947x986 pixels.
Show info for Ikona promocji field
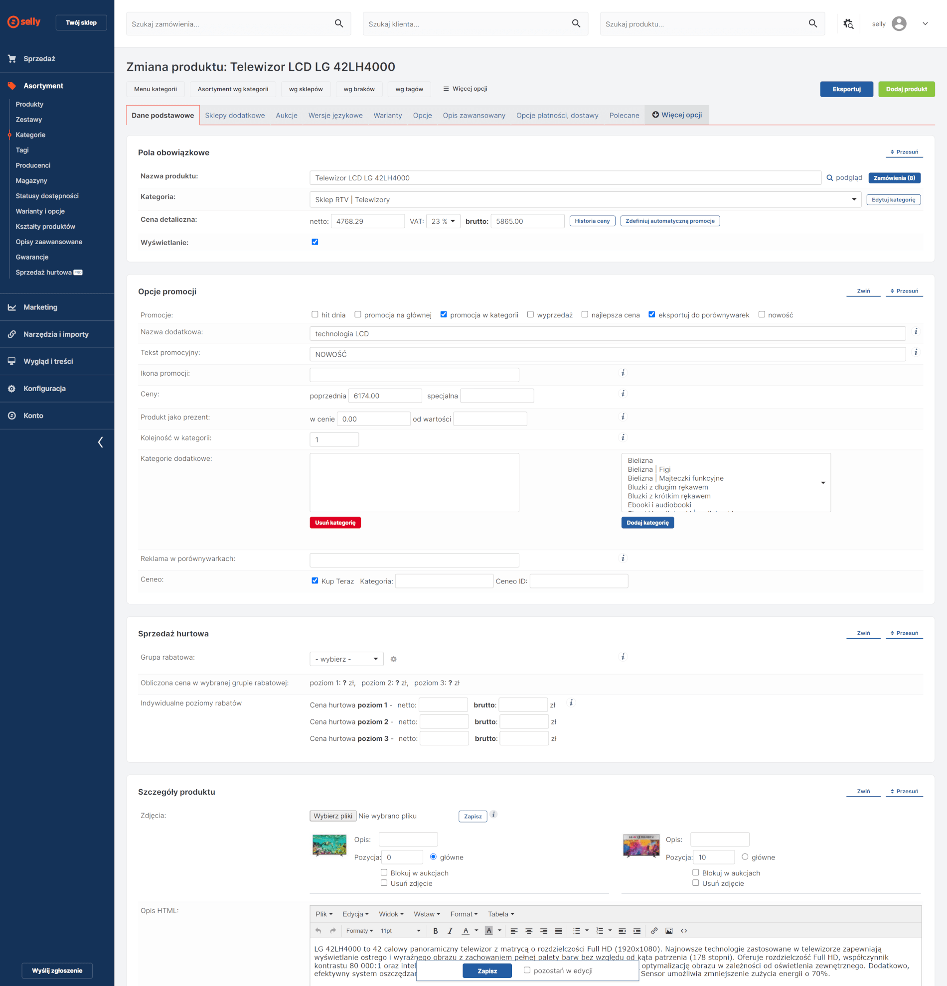tap(623, 373)
